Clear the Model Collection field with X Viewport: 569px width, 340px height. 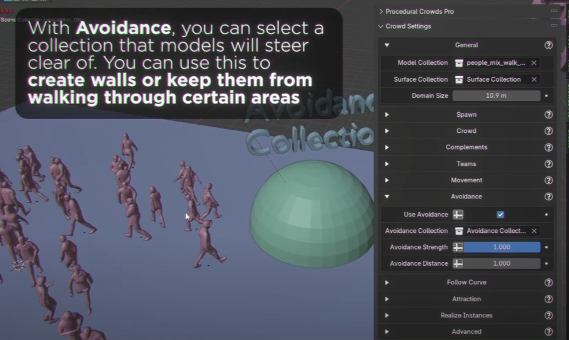click(534, 63)
